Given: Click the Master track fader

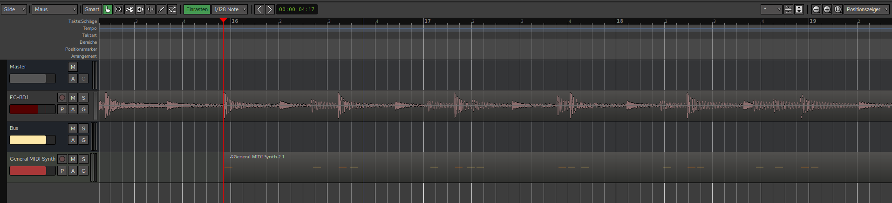Looking at the screenshot, I should click(32, 79).
